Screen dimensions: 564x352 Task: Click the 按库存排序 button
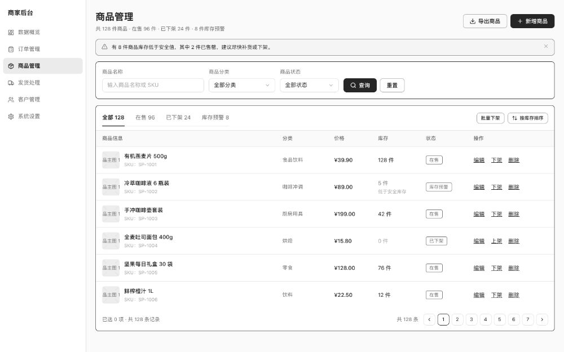pyautogui.click(x=528, y=118)
